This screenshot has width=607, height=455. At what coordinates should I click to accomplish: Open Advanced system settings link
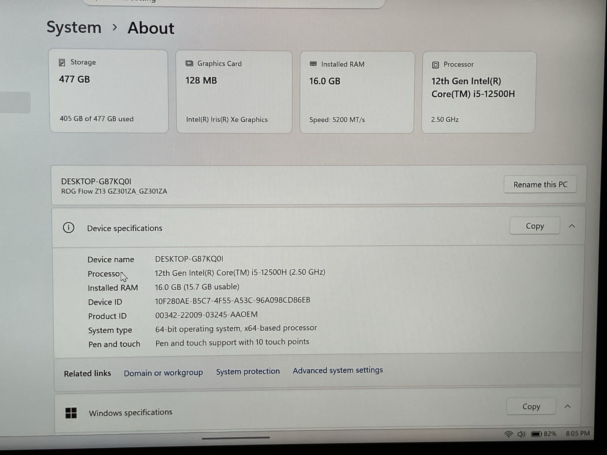click(x=338, y=370)
